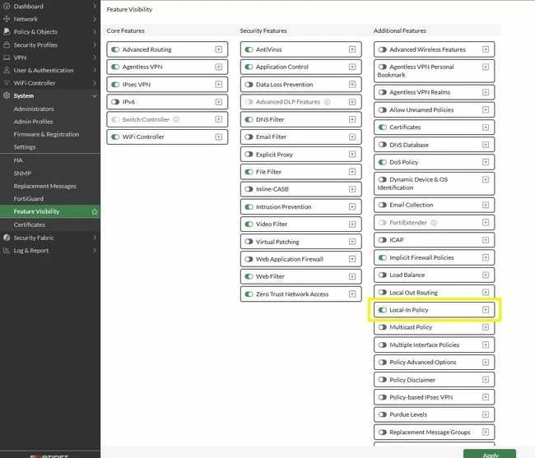Image resolution: width=535 pixels, height=458 pixels.
Task: Click the plus icon in the Agentless VPN row
Action: click(x=219, y=67)
